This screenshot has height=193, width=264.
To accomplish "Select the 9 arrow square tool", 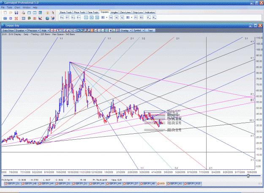I will coord(79,17).
